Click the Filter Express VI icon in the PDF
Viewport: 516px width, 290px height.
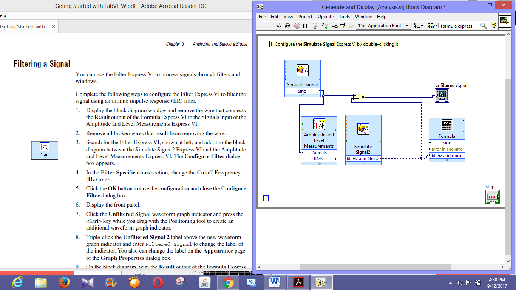tap(44, 150)
